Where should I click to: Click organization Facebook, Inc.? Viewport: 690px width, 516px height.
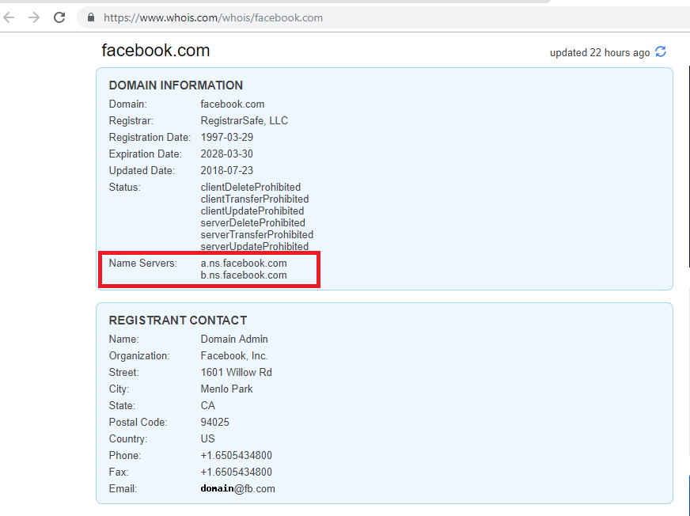point(234,356)
